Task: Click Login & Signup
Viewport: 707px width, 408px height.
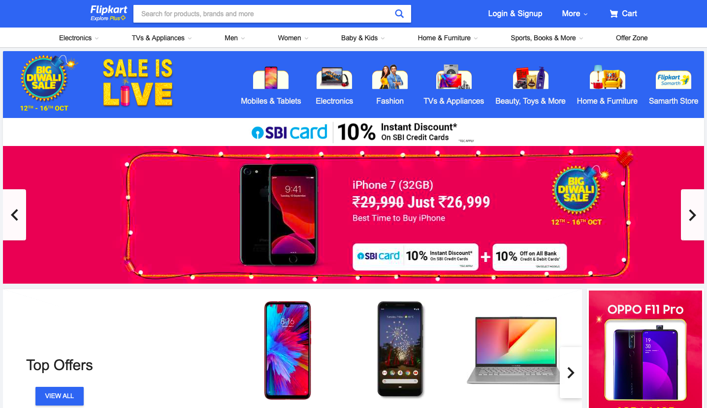Action: click(x=515, y=14)
